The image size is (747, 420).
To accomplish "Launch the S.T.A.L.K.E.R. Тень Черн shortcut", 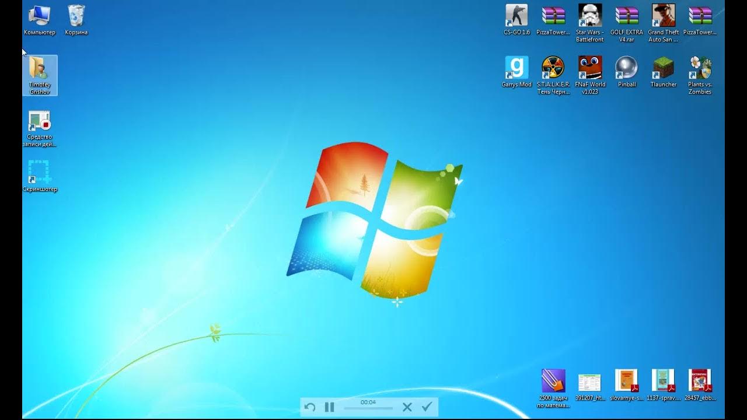I will (x=553, y=75).
